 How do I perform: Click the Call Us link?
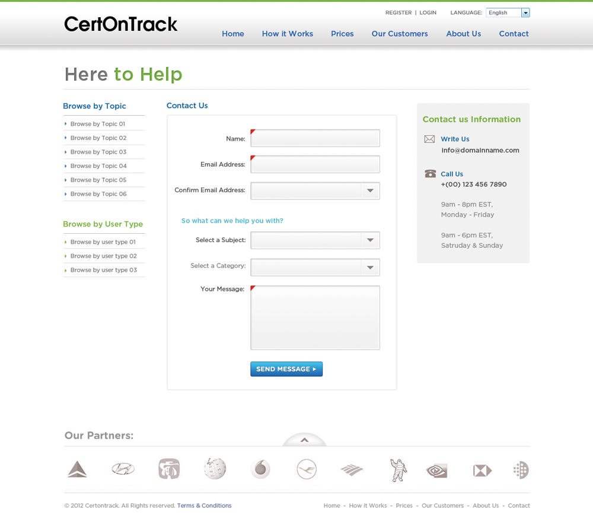[x=452, y=174]
